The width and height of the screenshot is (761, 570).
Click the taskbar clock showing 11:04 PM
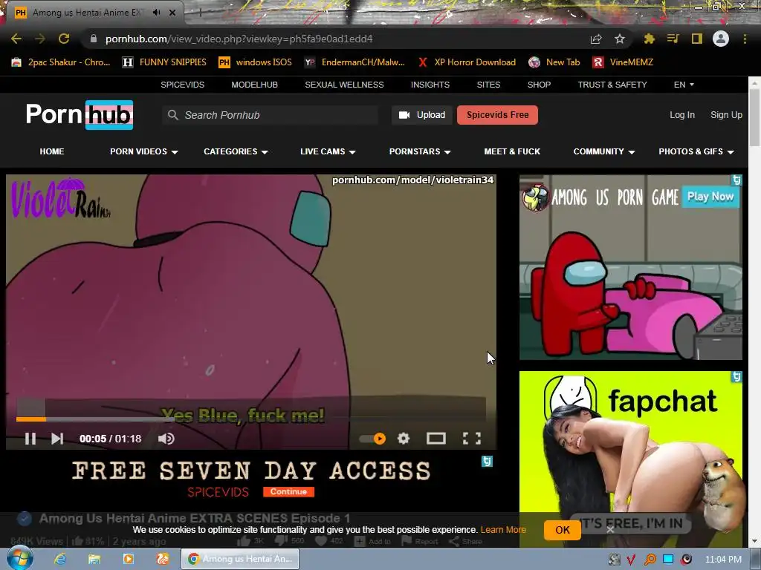[723, 560]
